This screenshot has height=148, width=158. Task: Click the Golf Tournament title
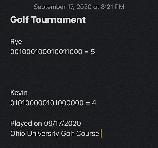(48, 20)
